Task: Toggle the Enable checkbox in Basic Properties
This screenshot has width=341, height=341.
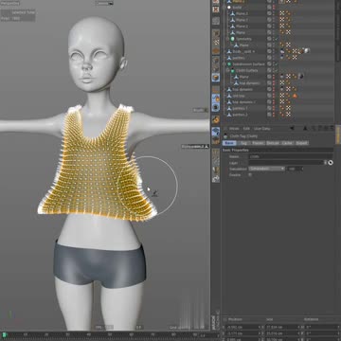Action: (x=250, y=174)
